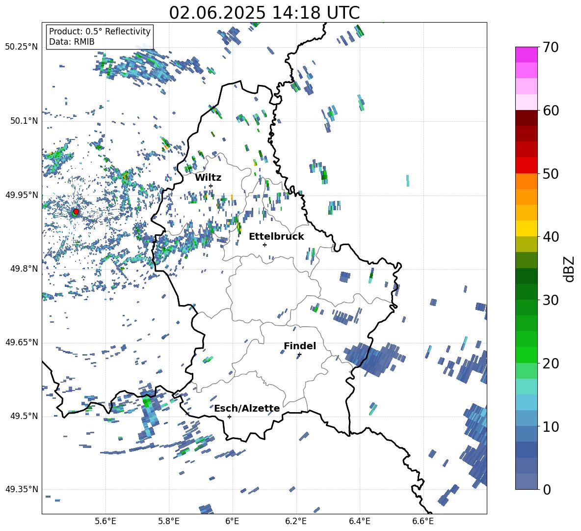
Task: Click the Esch/Alzette city label
Action: pos(247,408)
